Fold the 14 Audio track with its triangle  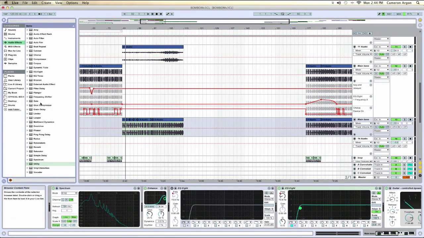pos(354,139)
